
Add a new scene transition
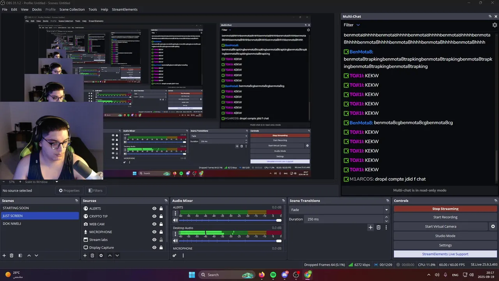coord(371,227)
